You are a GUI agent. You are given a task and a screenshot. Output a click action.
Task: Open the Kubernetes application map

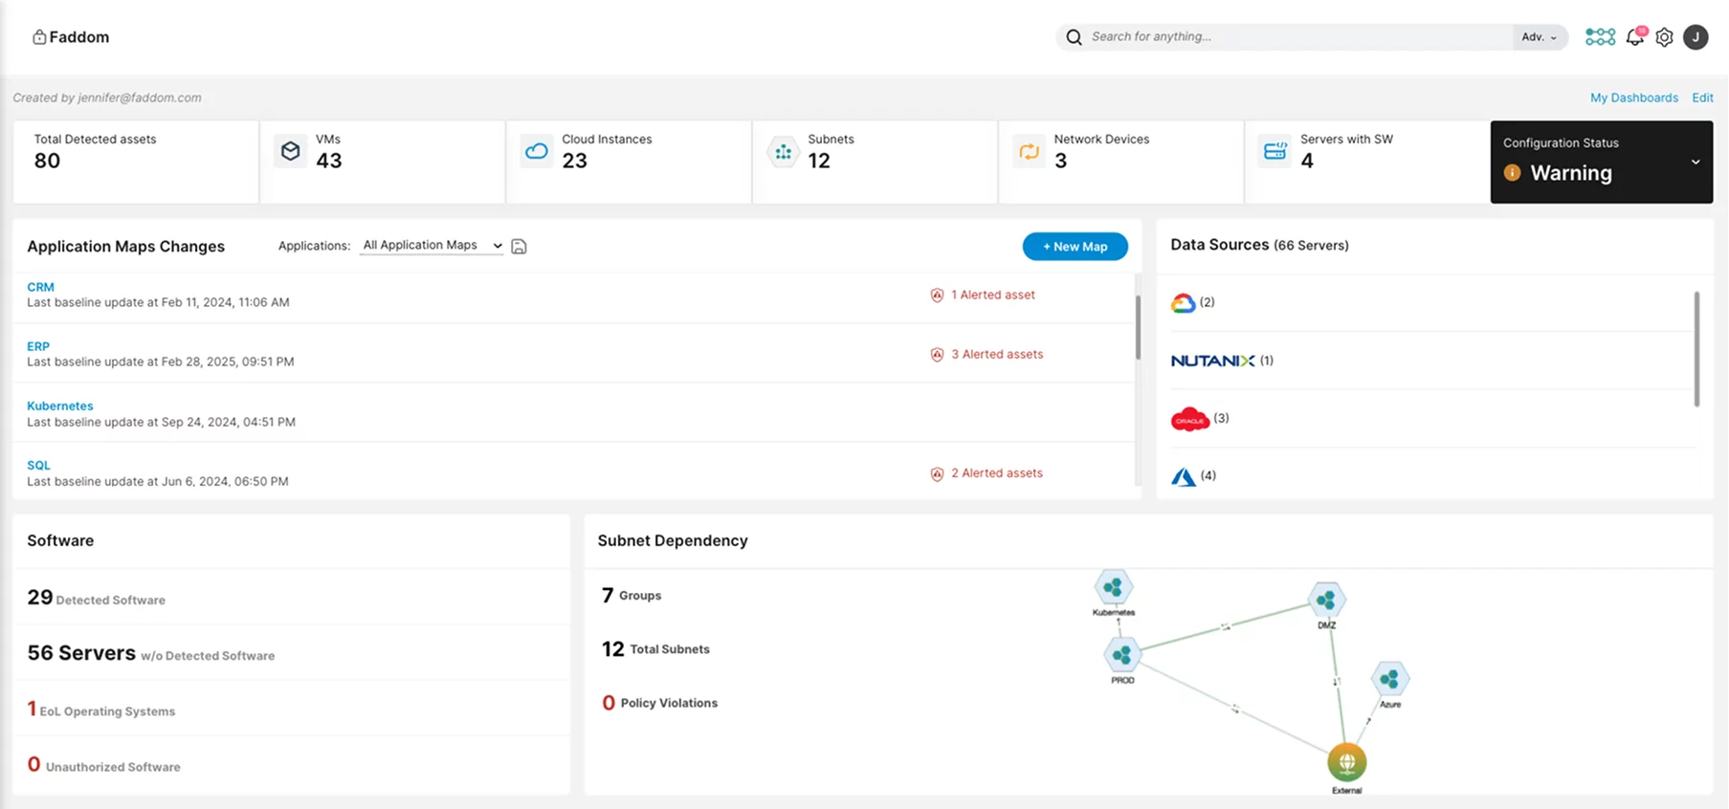point(59,405)
